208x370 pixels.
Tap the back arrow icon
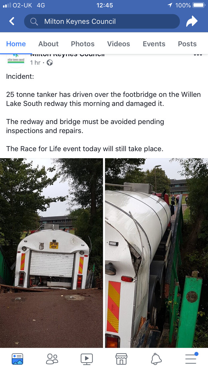click(x=12, y=21)
